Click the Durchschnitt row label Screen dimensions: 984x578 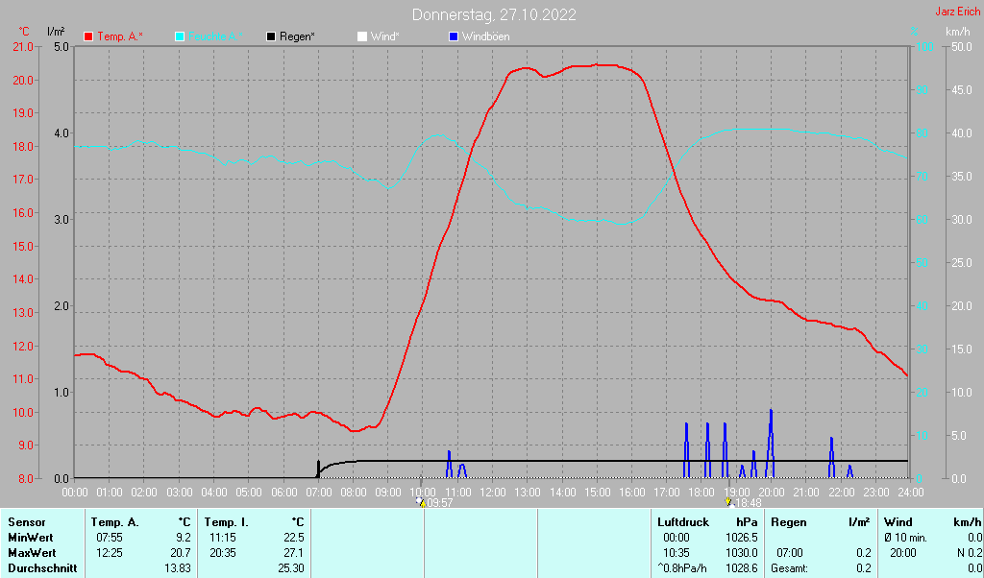39,568
